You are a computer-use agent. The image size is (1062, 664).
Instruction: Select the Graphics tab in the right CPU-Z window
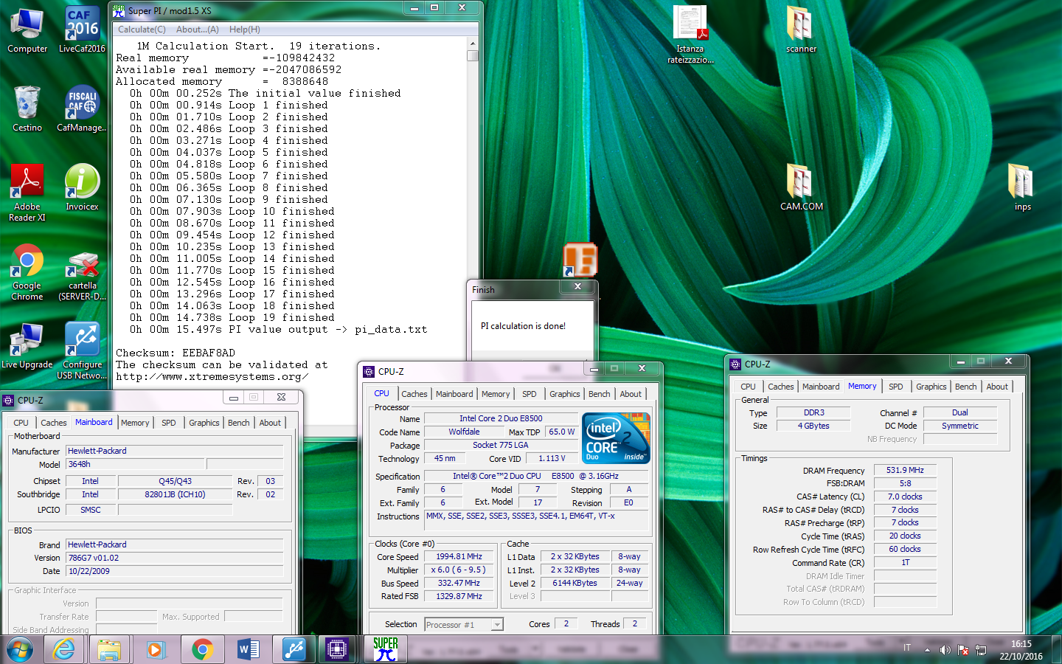(931, 387)
